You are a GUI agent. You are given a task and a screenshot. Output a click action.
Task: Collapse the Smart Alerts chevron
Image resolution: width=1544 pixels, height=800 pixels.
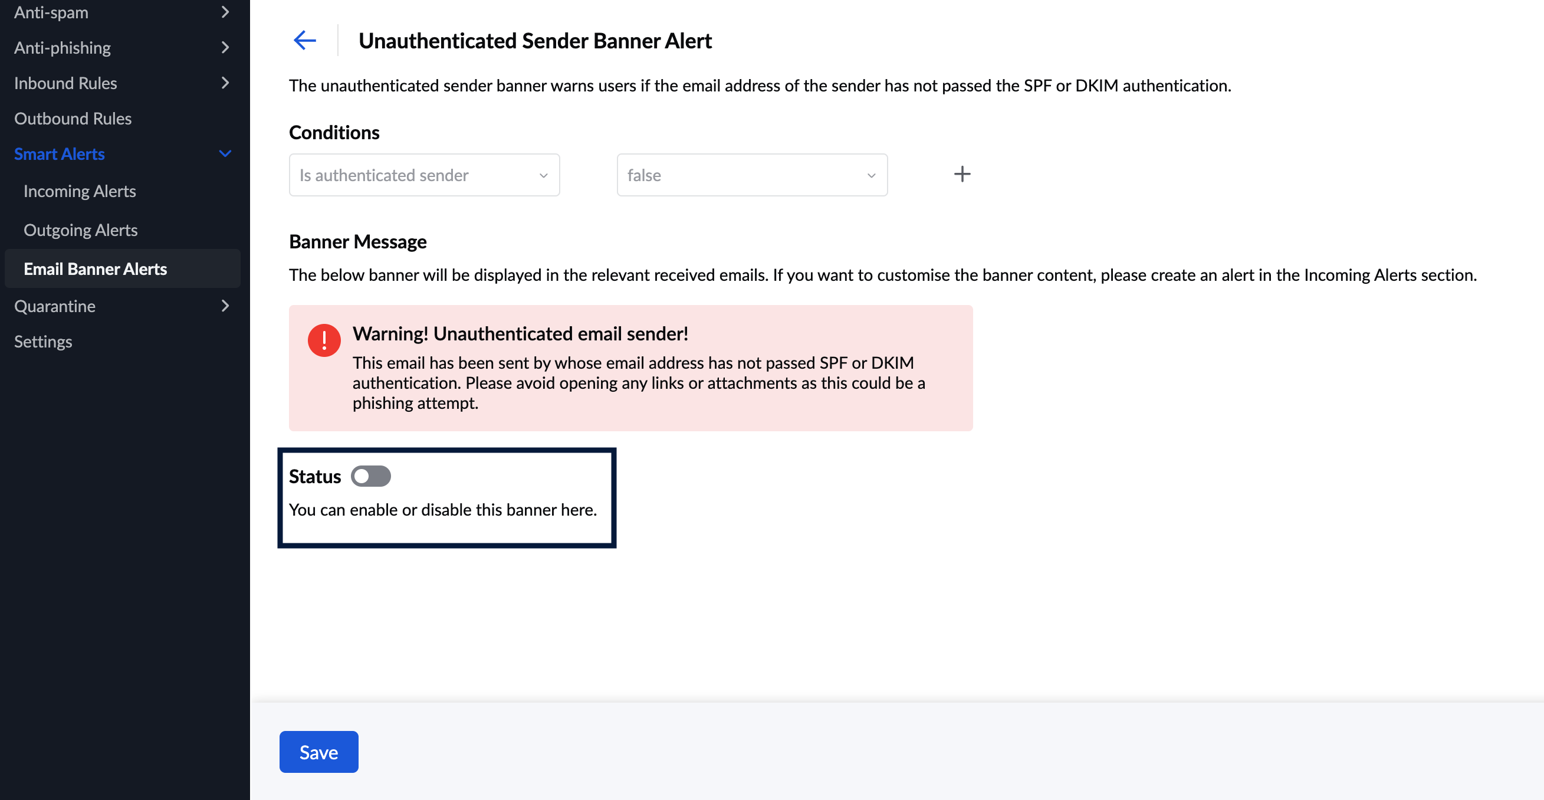pos(225,153)
